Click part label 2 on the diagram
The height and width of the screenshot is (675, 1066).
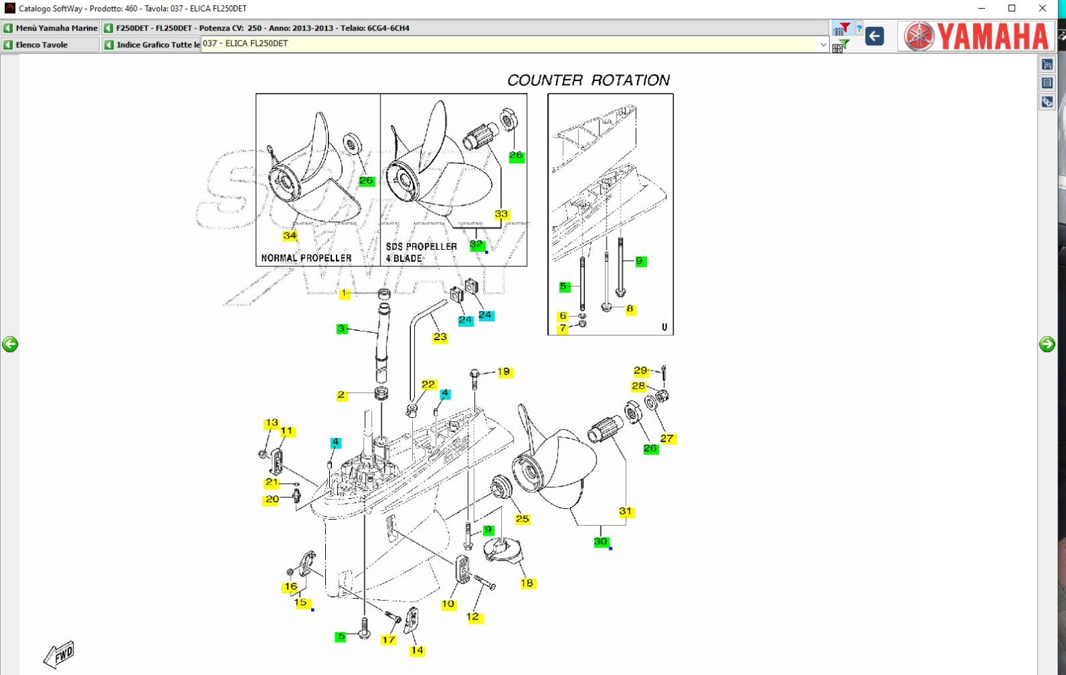click(x=341, y=395)
